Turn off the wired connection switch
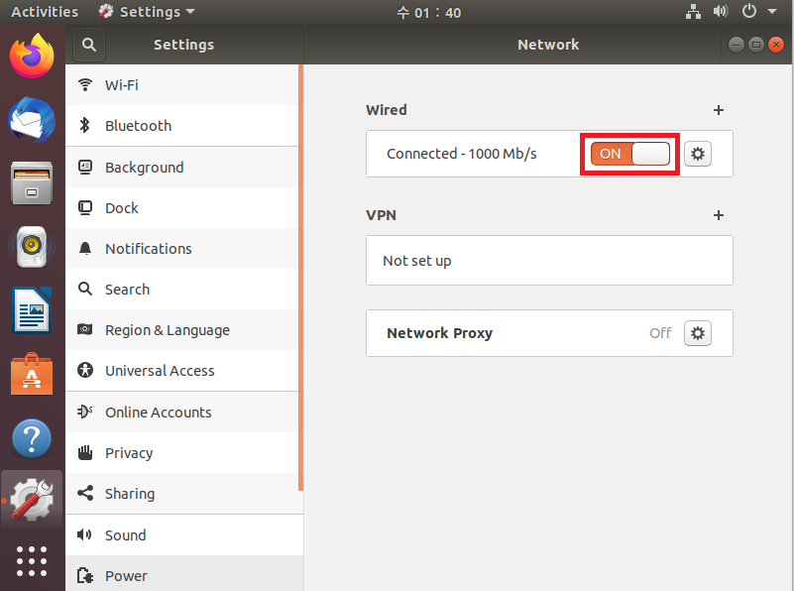The width and height of the screenshot is (794, 591). [x=629, y=154]
